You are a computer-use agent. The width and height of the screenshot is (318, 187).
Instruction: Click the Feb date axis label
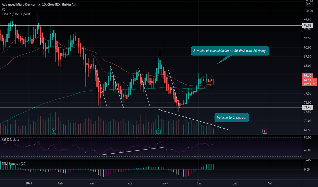point(60,183)
